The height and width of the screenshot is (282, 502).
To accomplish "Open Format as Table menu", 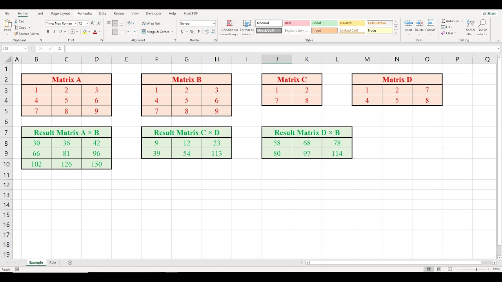I will (247, 27).
